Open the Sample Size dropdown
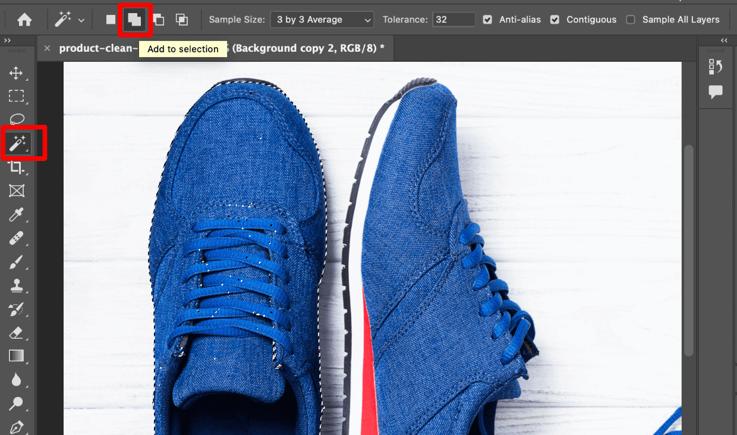 coord(322,19)
